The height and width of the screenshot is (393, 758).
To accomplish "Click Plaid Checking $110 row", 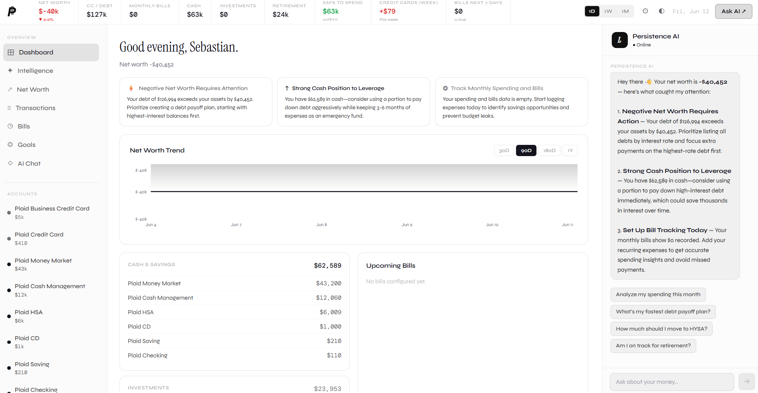I will [x=234, y=355].
